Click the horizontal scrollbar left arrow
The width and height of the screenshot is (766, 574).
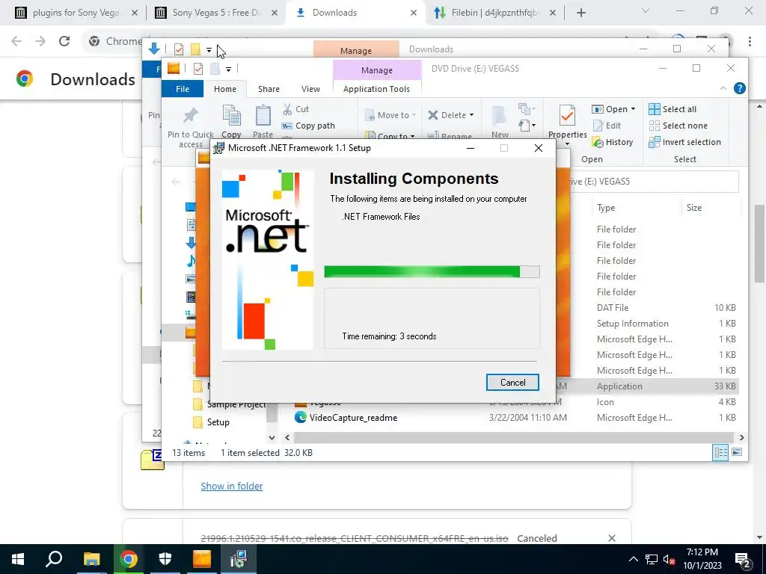tap(287, 437)
